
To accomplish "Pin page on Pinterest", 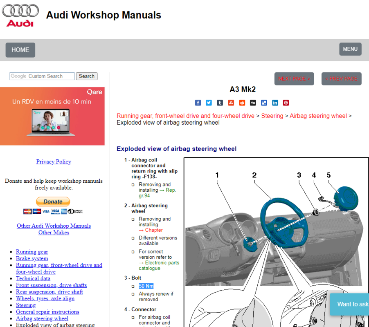I will pos(286,103).
